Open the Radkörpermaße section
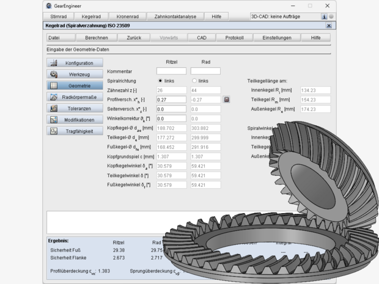 (x=75, y=97)
